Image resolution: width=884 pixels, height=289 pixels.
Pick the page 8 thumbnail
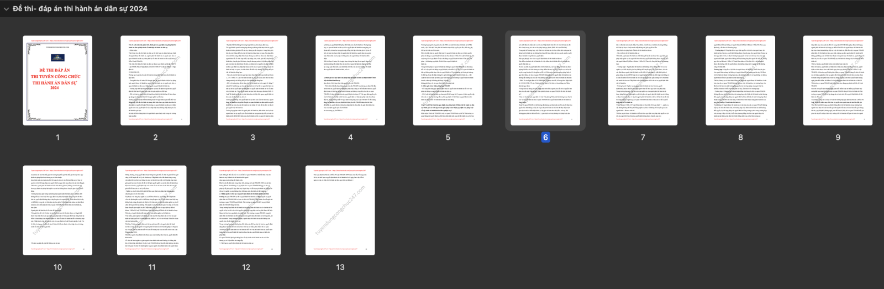click(x=740, y=81)
